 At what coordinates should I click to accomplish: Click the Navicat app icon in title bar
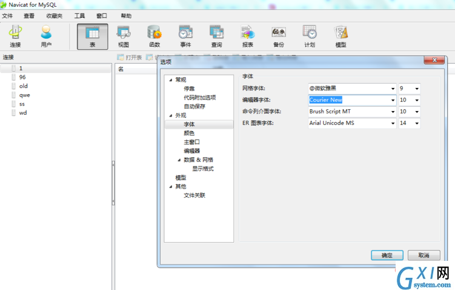coord(4,5)
